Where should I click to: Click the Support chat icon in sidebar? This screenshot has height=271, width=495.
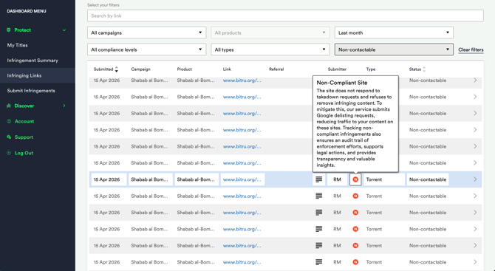[x=9, y=137]
